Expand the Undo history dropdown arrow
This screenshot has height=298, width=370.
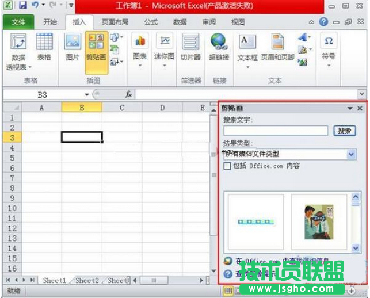point(43,5)
